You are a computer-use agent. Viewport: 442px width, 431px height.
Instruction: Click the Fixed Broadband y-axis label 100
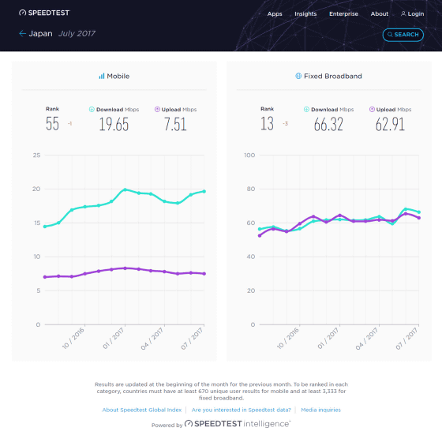coord(249,156)
